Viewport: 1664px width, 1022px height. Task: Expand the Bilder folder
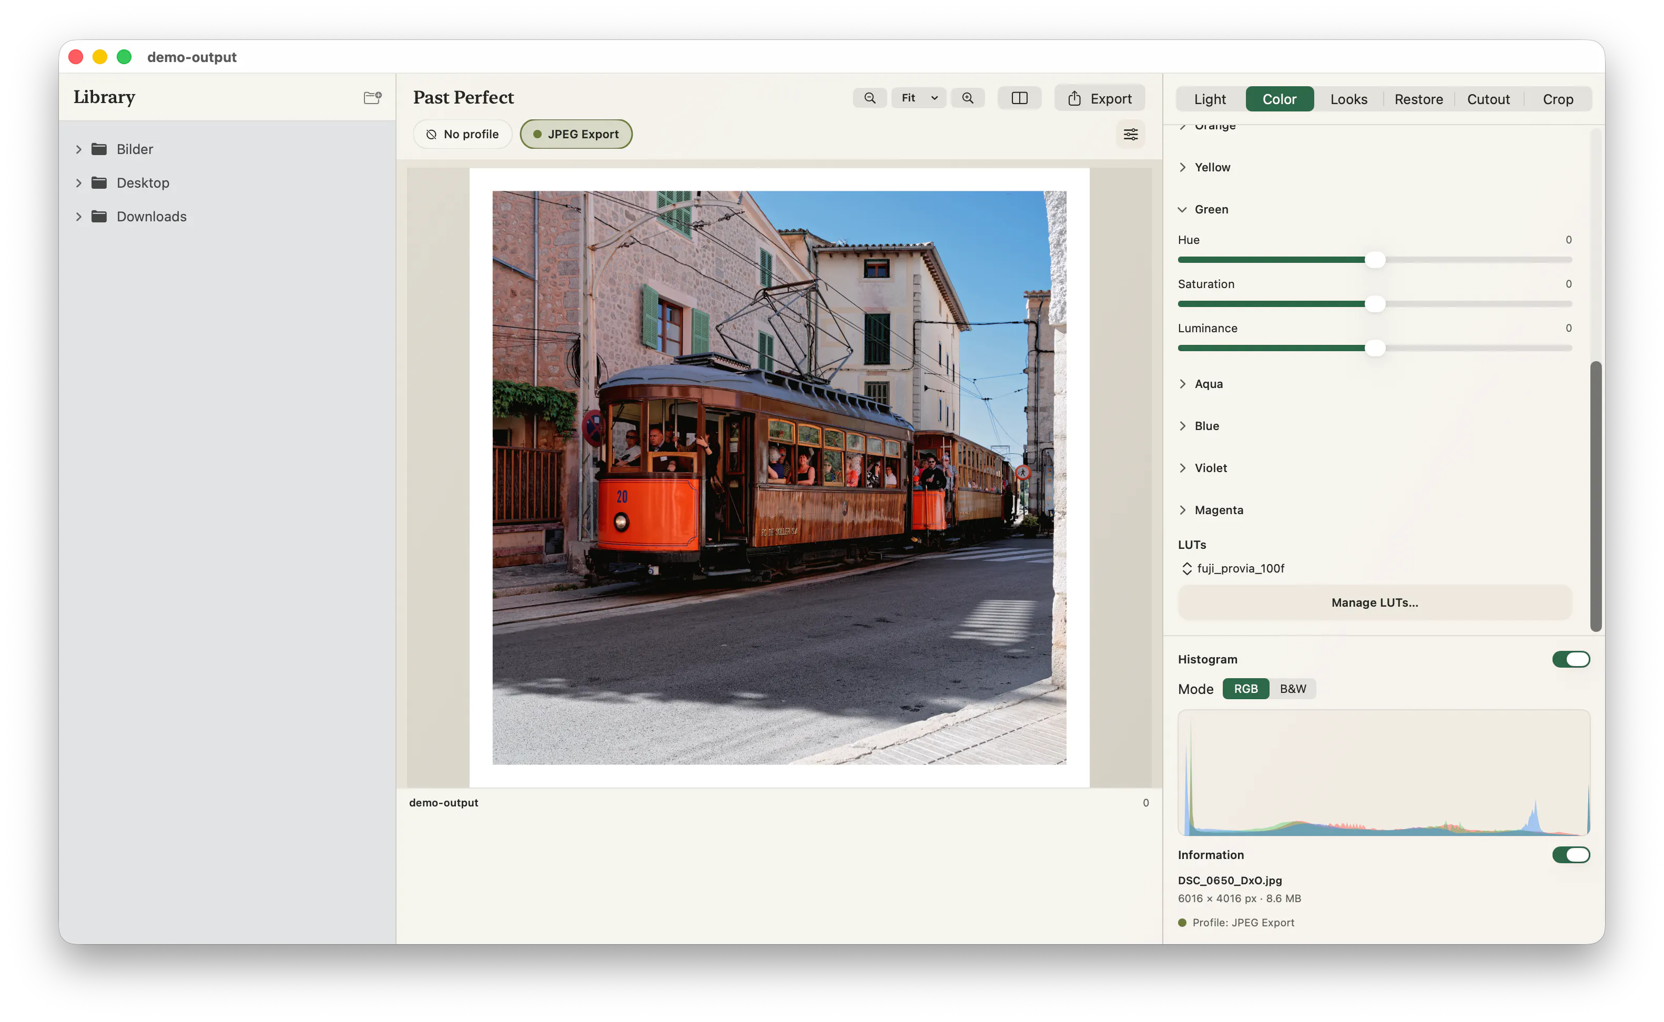78,149
